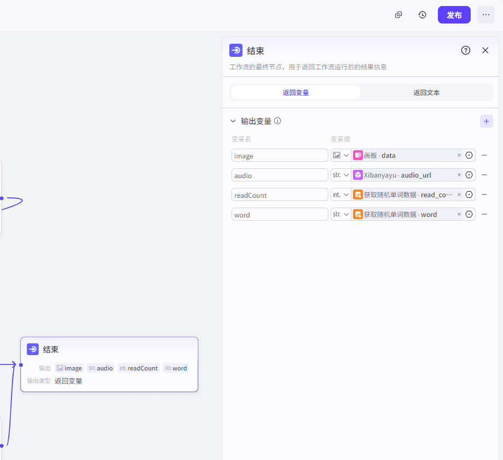Screen dimensions: 503x460
Task: Open version history icon in top toolbar
Action: click(422, 15)
